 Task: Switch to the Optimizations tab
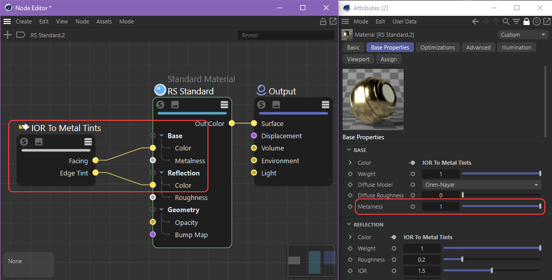click(x=438, y=47)
